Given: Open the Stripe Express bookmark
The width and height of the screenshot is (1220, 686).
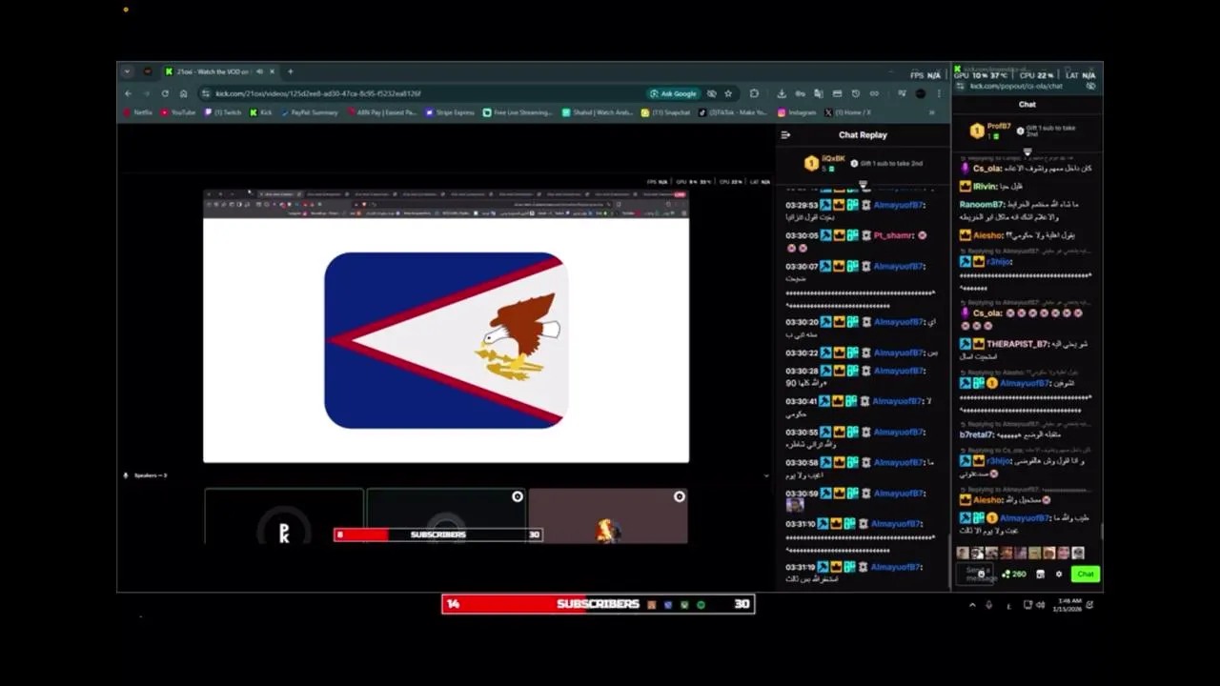Looking at the screenshot, I should pos(450,112).
